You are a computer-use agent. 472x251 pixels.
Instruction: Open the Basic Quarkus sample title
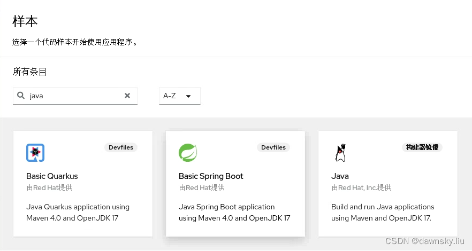[x=52, y=176]
